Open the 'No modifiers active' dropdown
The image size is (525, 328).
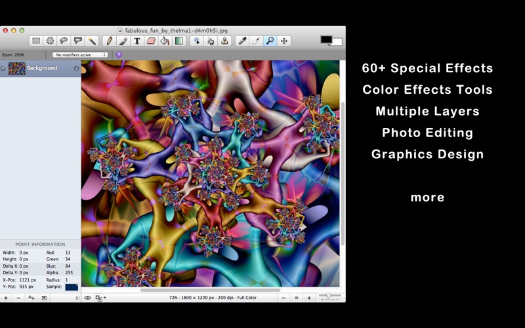[81, 55]
